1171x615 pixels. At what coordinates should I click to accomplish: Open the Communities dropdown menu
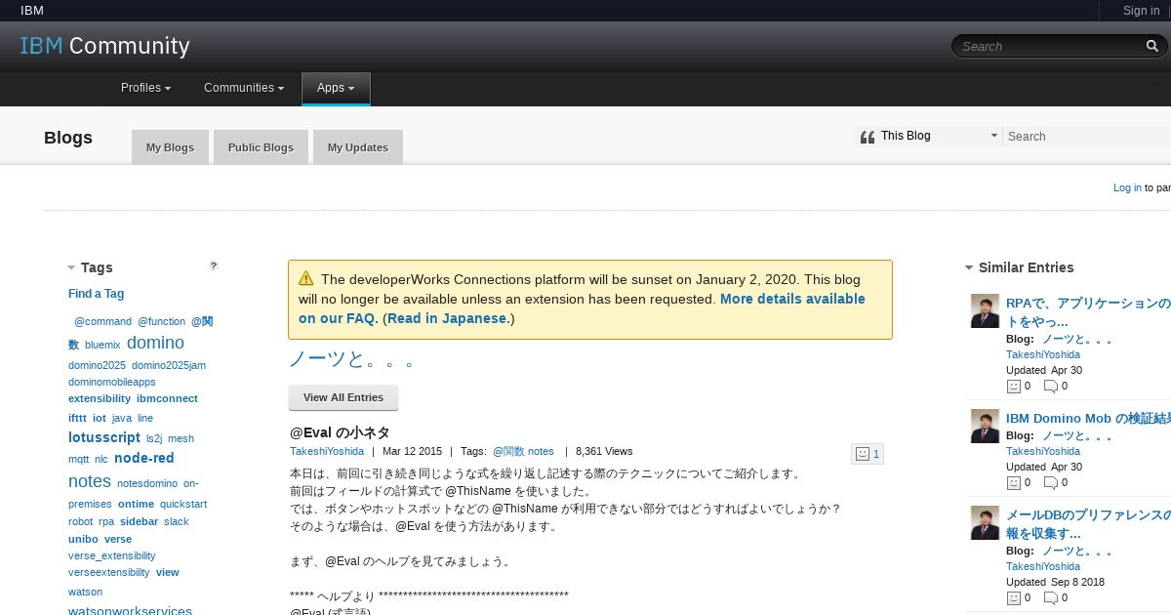pos(244,88)
